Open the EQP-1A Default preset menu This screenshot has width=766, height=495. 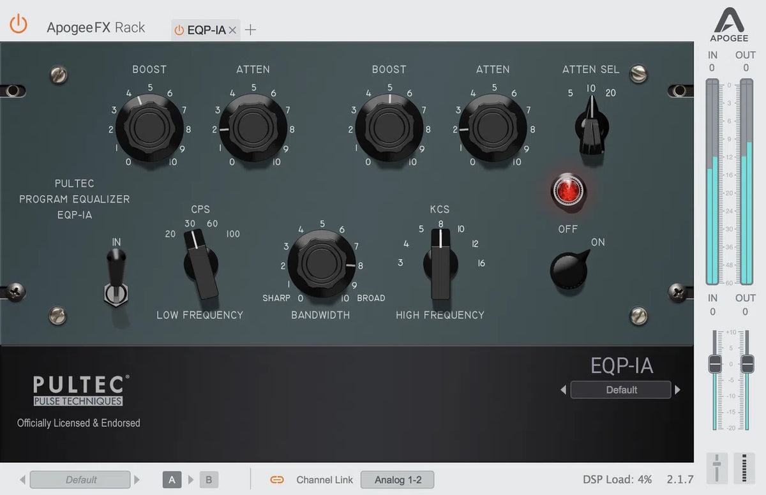(x=620, y=390)
